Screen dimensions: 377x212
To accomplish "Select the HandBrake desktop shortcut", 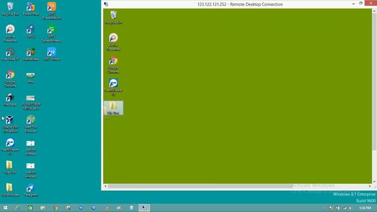I will pyautogui.click(x=31, y=54).
